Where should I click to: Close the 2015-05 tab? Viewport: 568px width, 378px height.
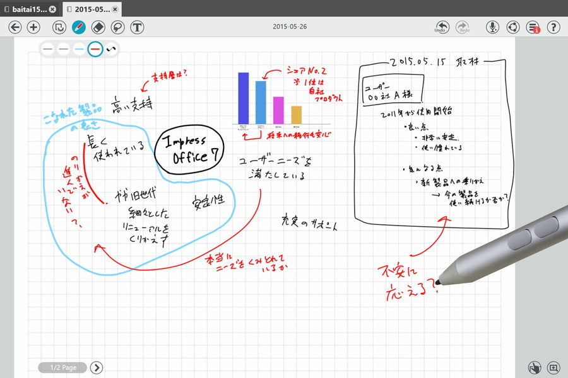115,9
